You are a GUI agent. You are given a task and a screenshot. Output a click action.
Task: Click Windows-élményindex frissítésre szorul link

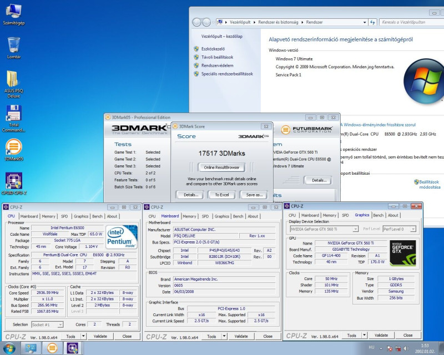pos(380,125)
